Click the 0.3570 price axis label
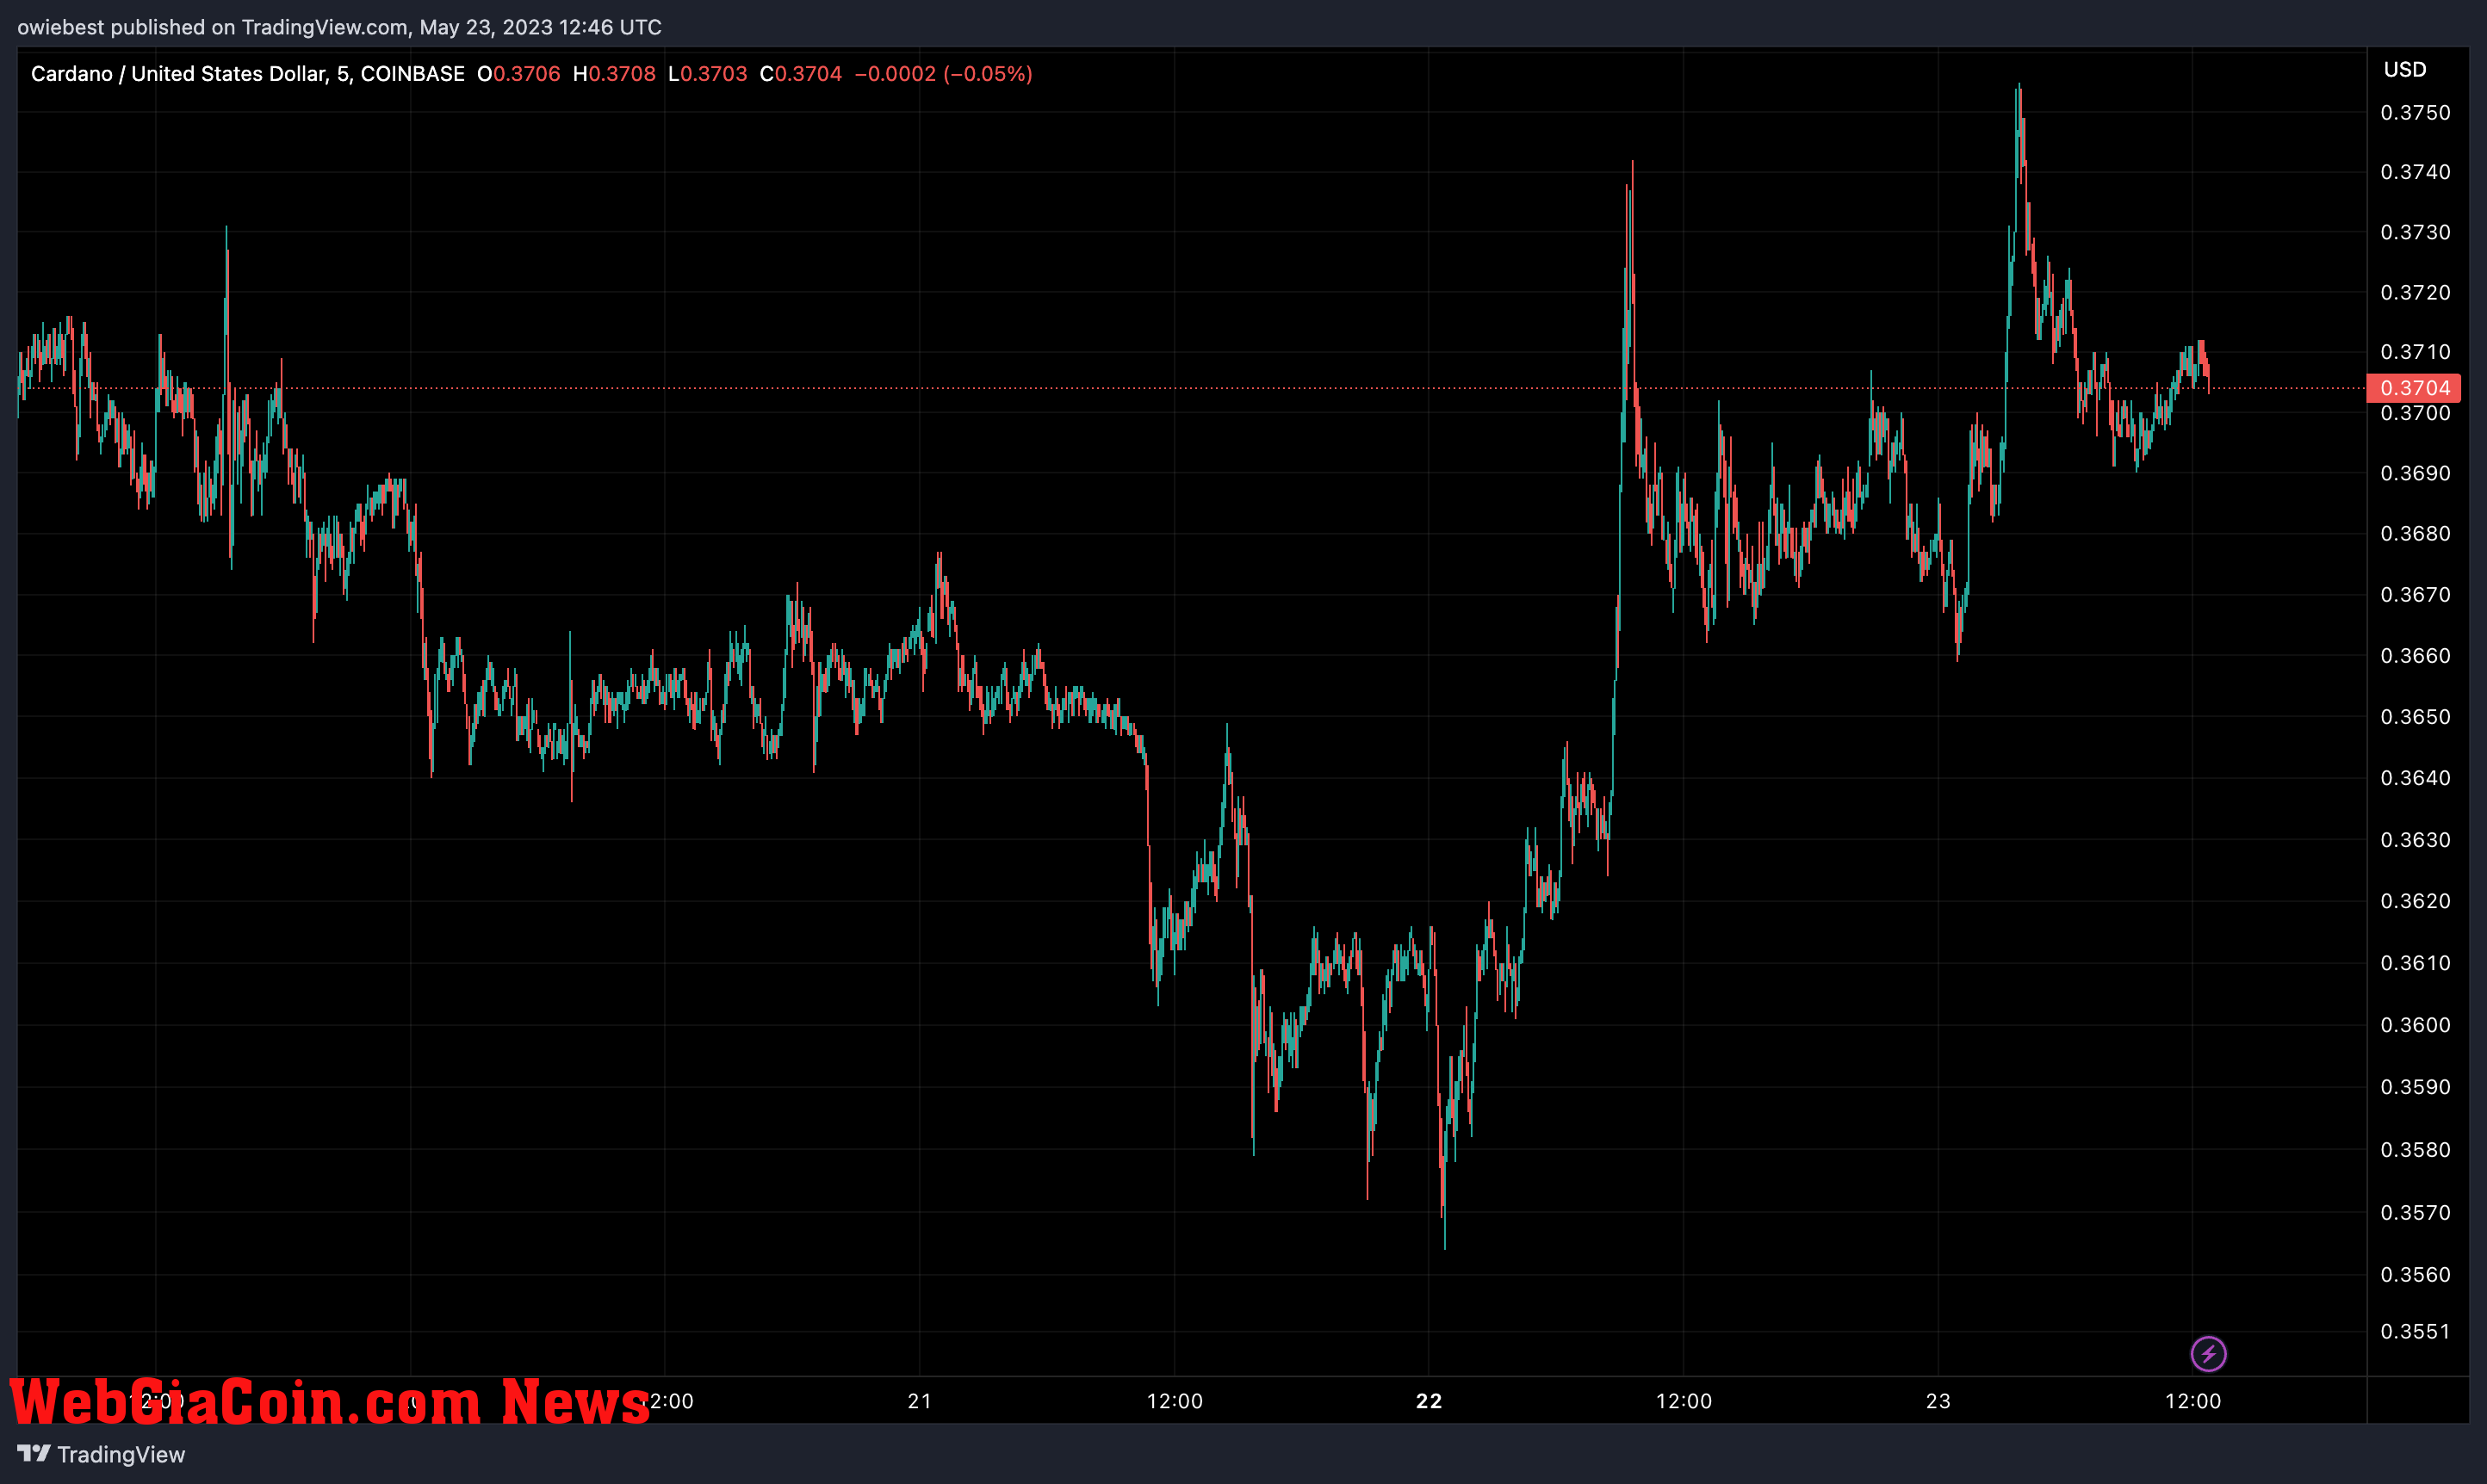 [x=2415, y=1212]
